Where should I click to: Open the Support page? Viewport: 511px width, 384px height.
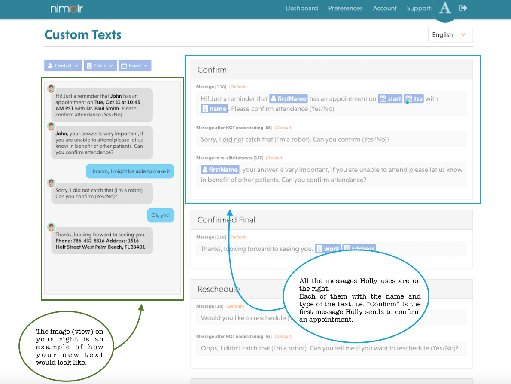click(x=418, y=9)
